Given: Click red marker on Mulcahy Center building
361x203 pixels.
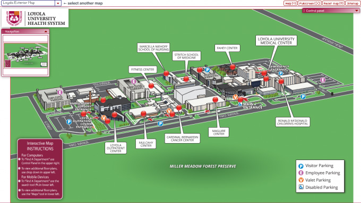Looking at the screenshot, I should [143, 113].
